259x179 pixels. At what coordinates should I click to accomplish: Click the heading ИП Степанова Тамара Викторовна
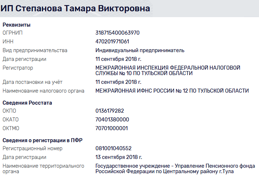(75, 9)
